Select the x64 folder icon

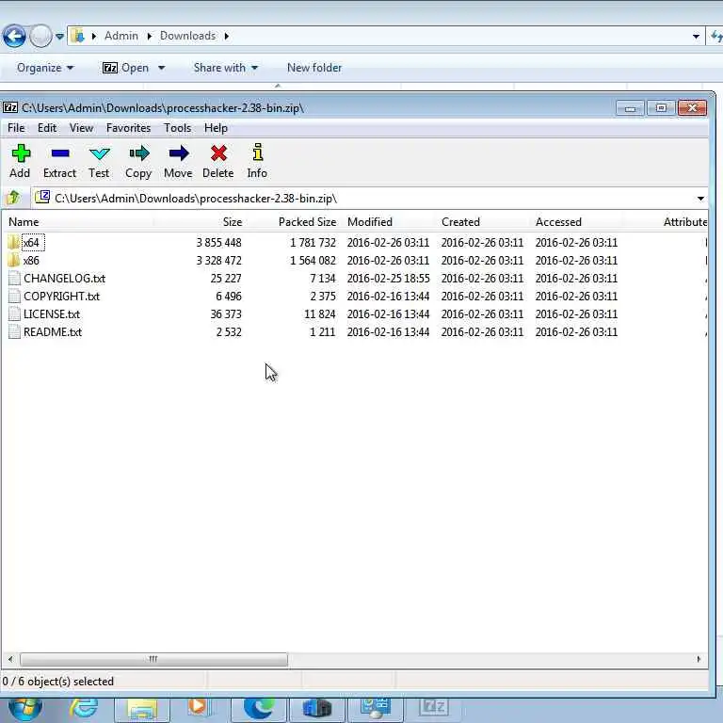coord(14,242)
